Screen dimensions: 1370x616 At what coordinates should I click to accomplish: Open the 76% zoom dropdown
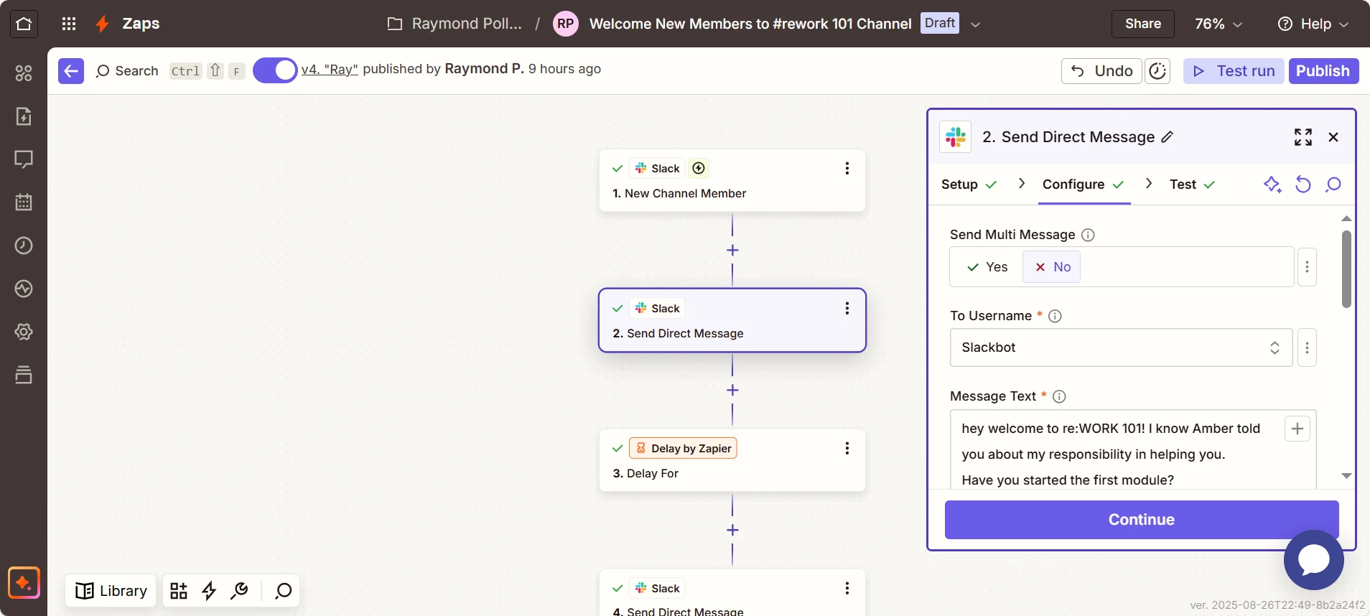[1218, 24]
